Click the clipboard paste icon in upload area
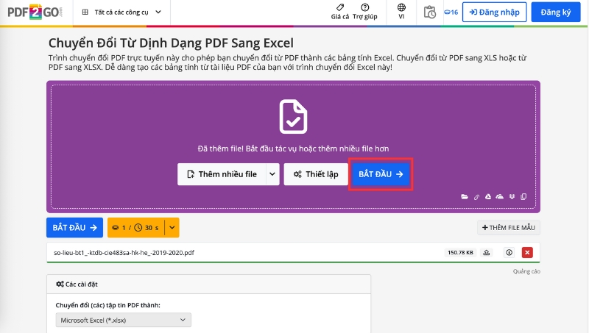 coord(523,197)
